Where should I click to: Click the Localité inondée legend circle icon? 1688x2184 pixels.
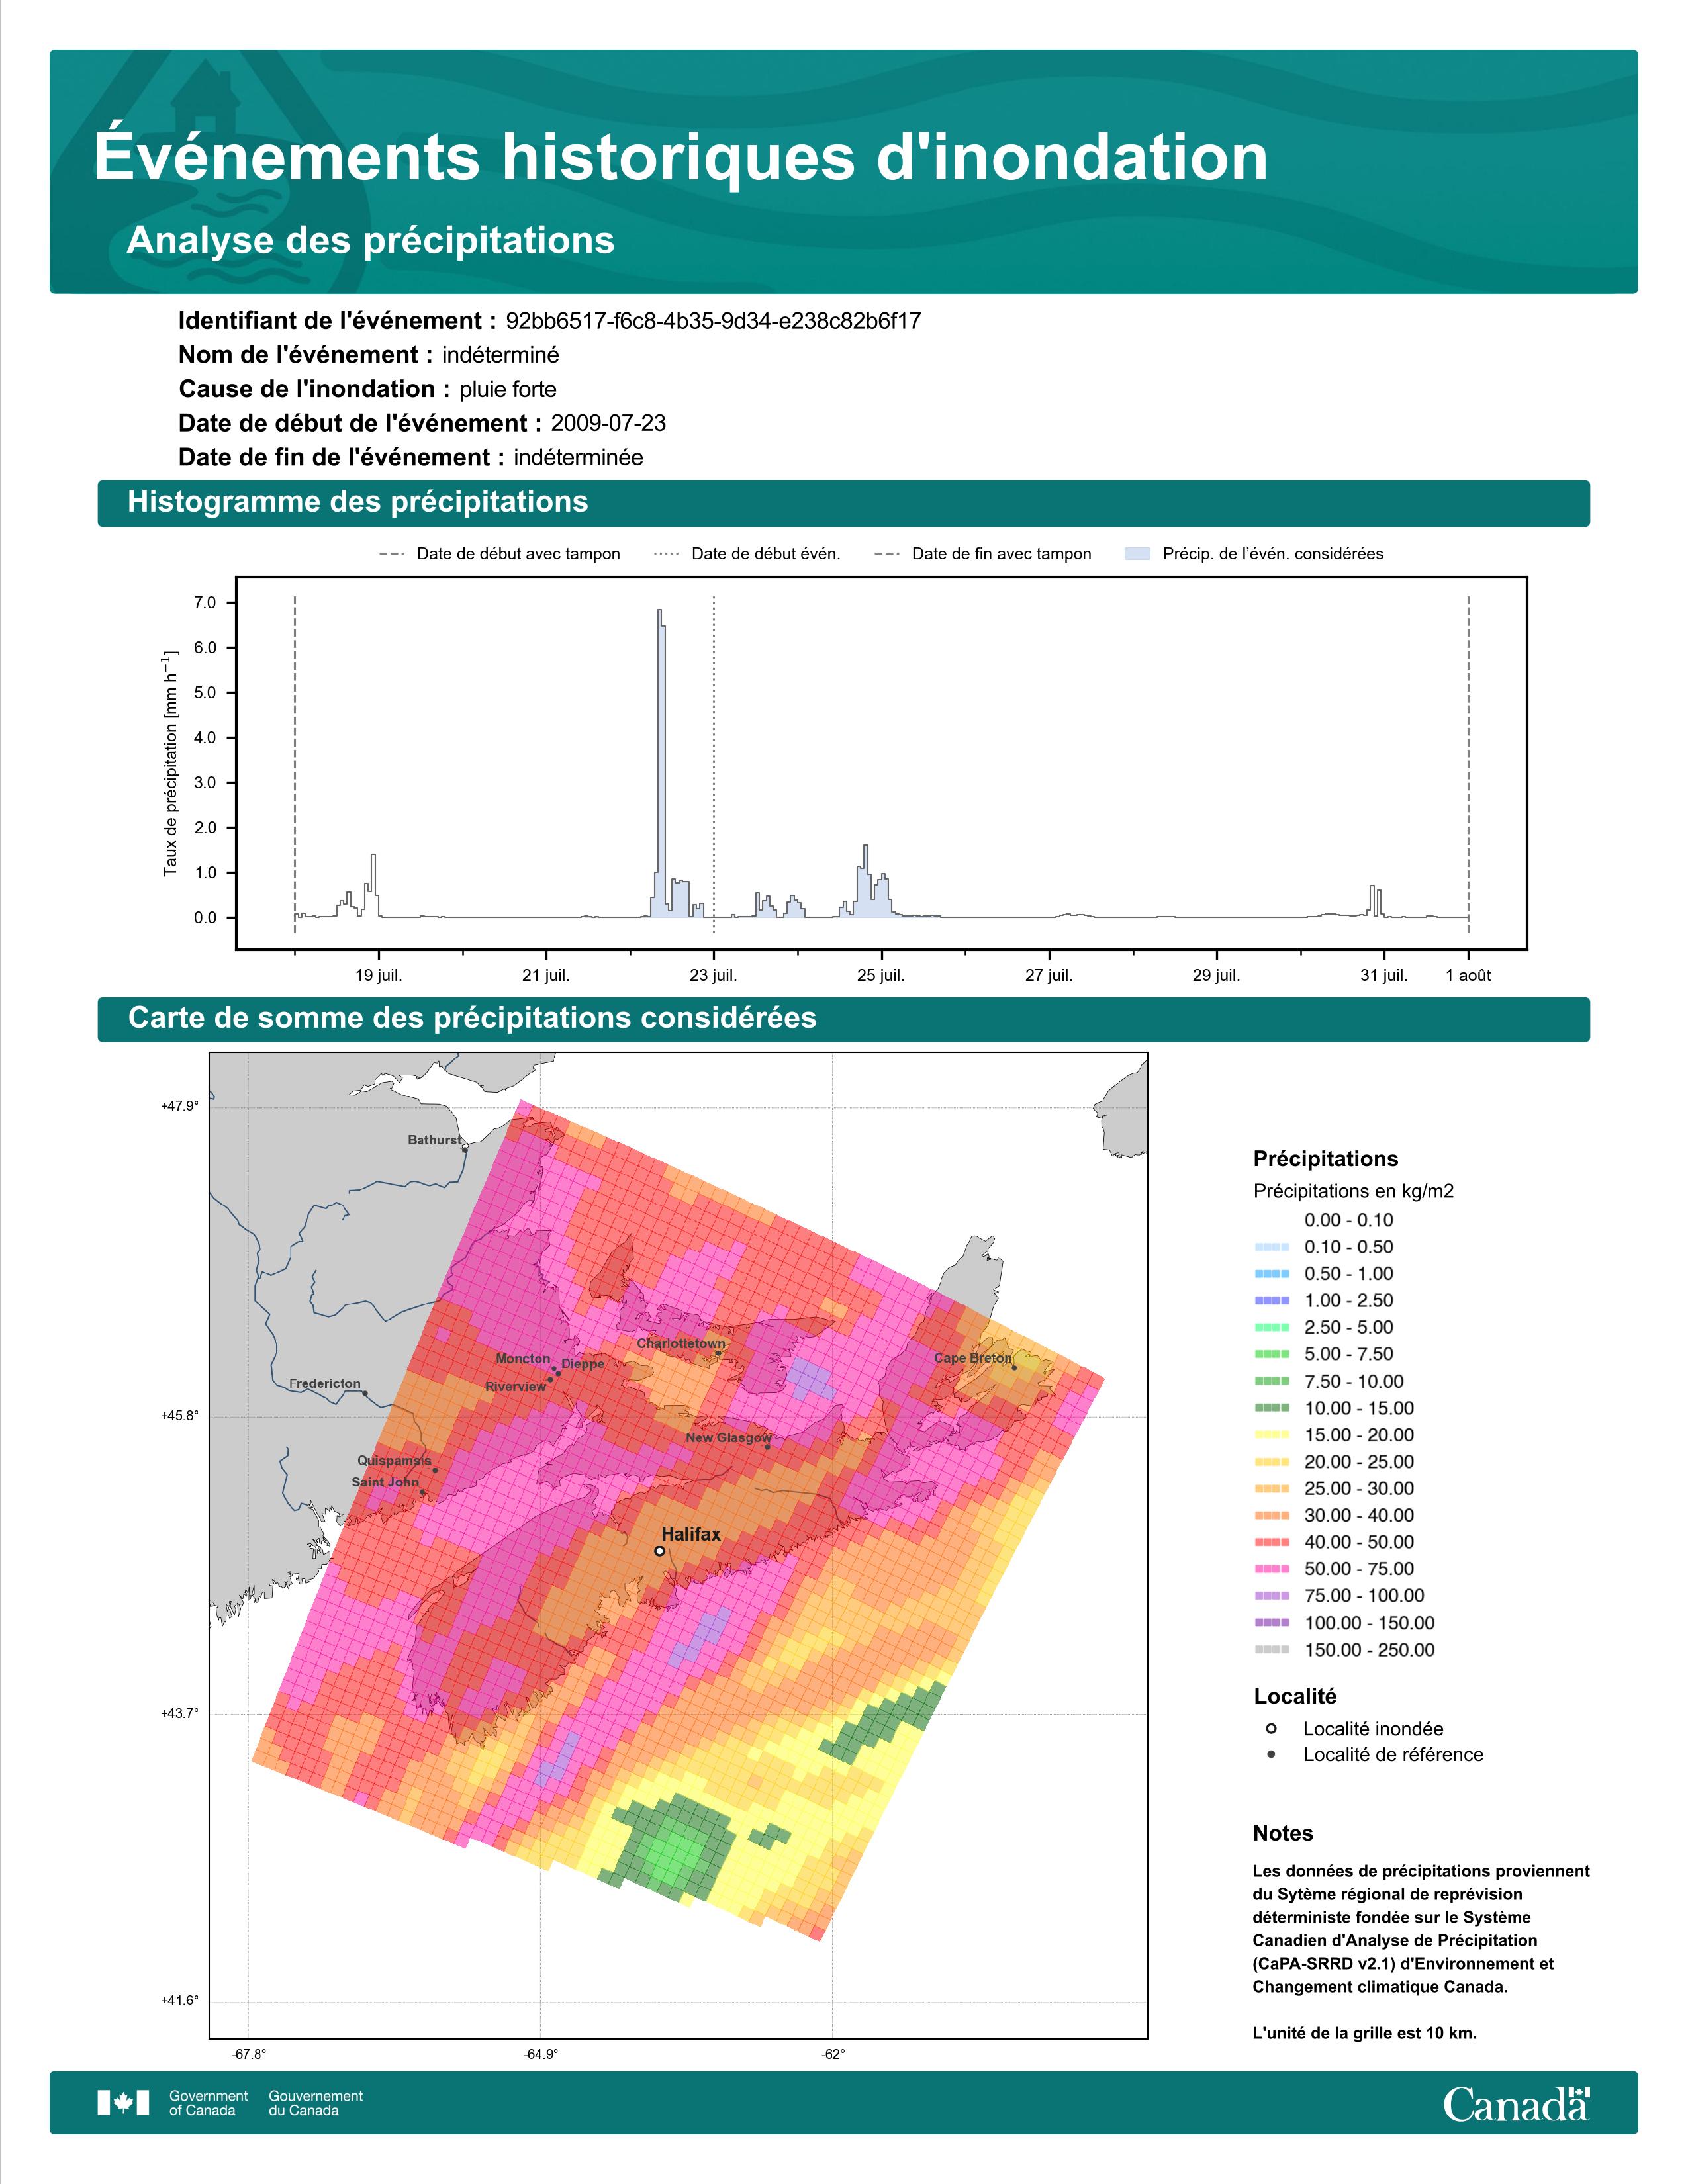pos(1271,1728)
